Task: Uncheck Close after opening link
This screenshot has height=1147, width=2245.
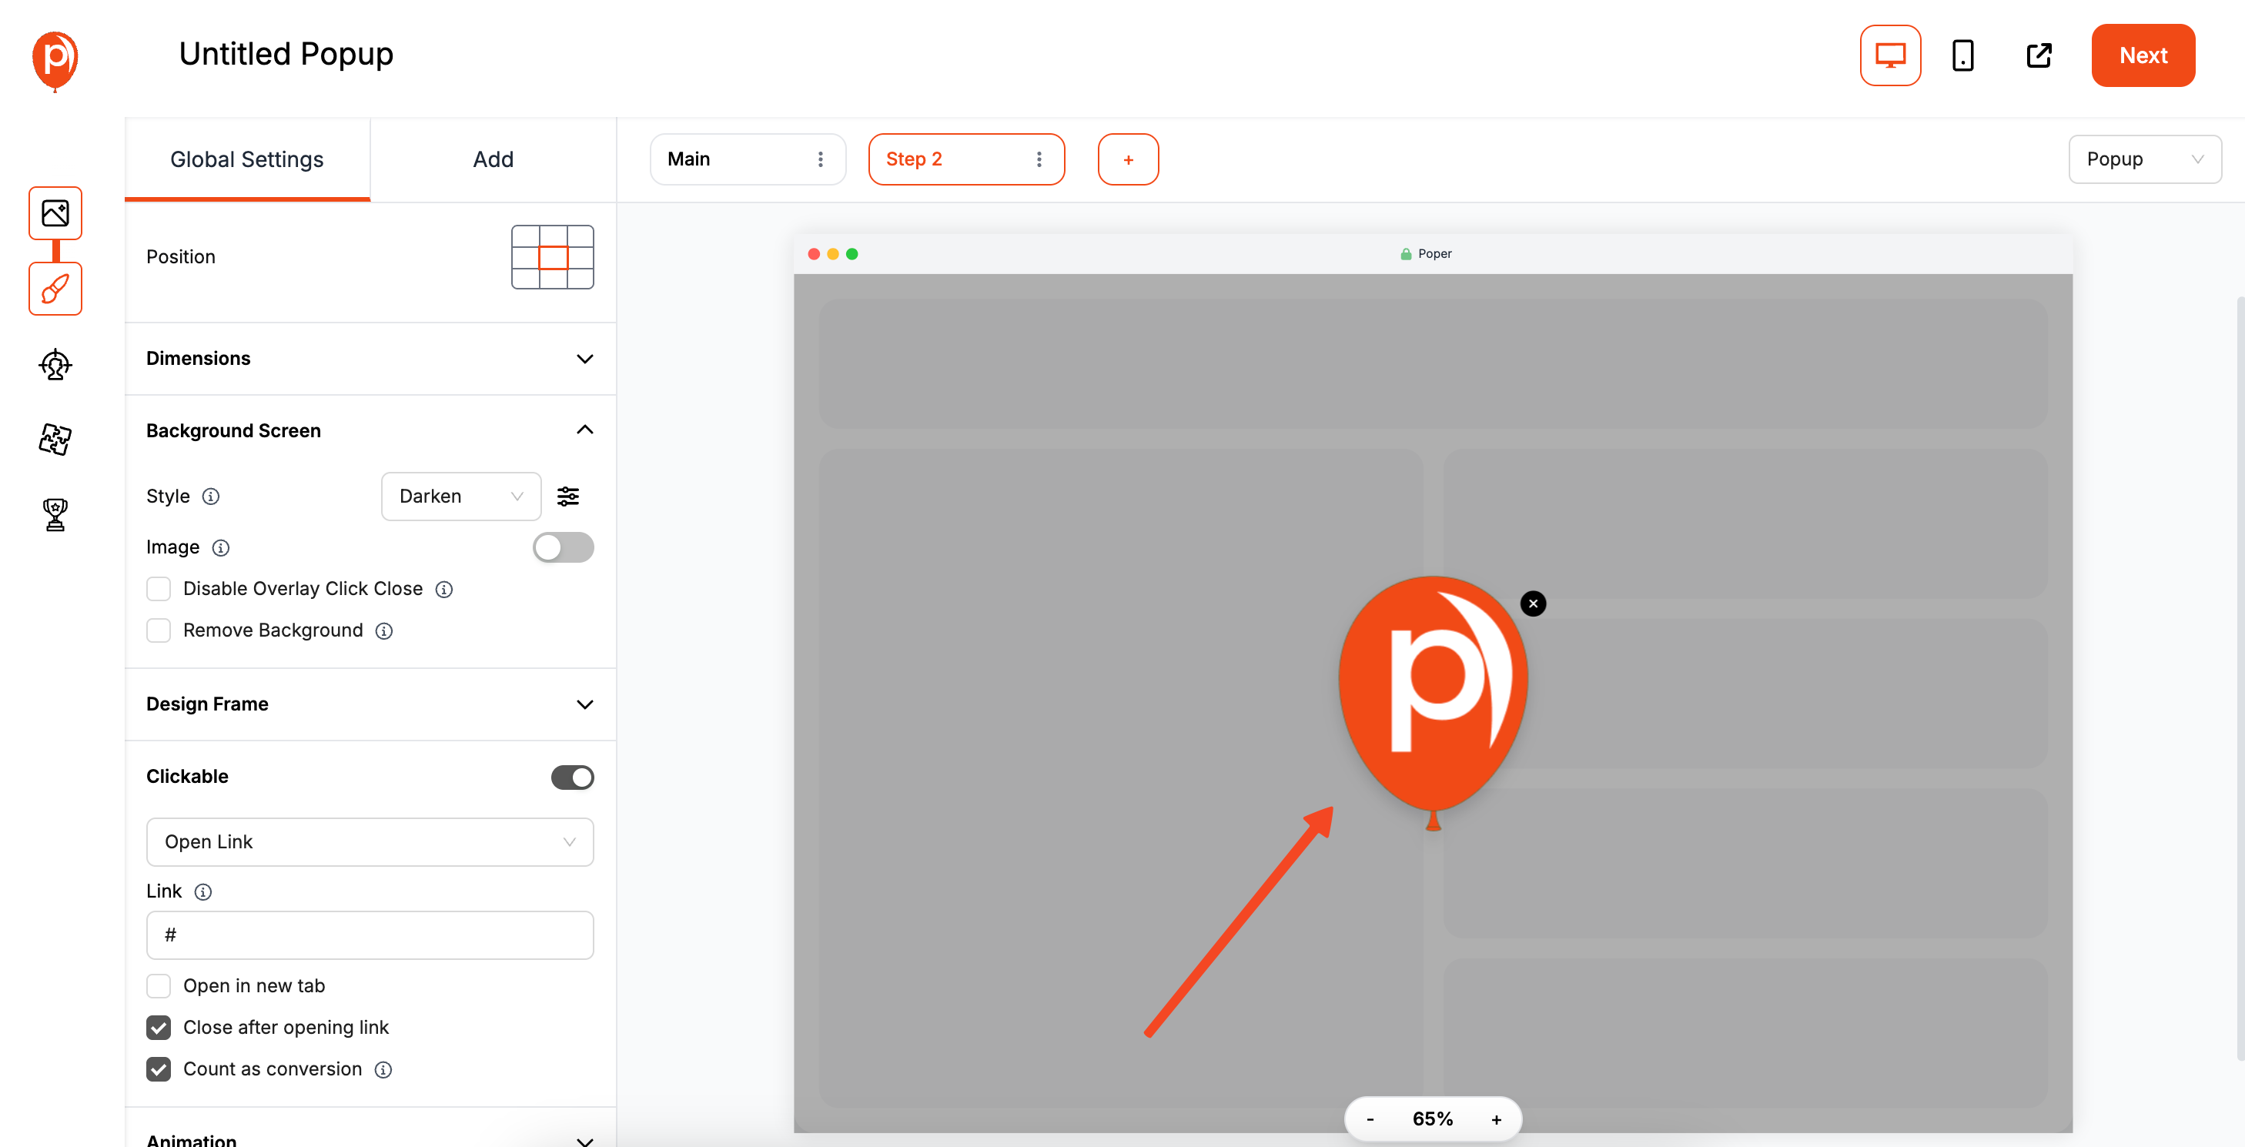Action: [x=159, y=1028]
